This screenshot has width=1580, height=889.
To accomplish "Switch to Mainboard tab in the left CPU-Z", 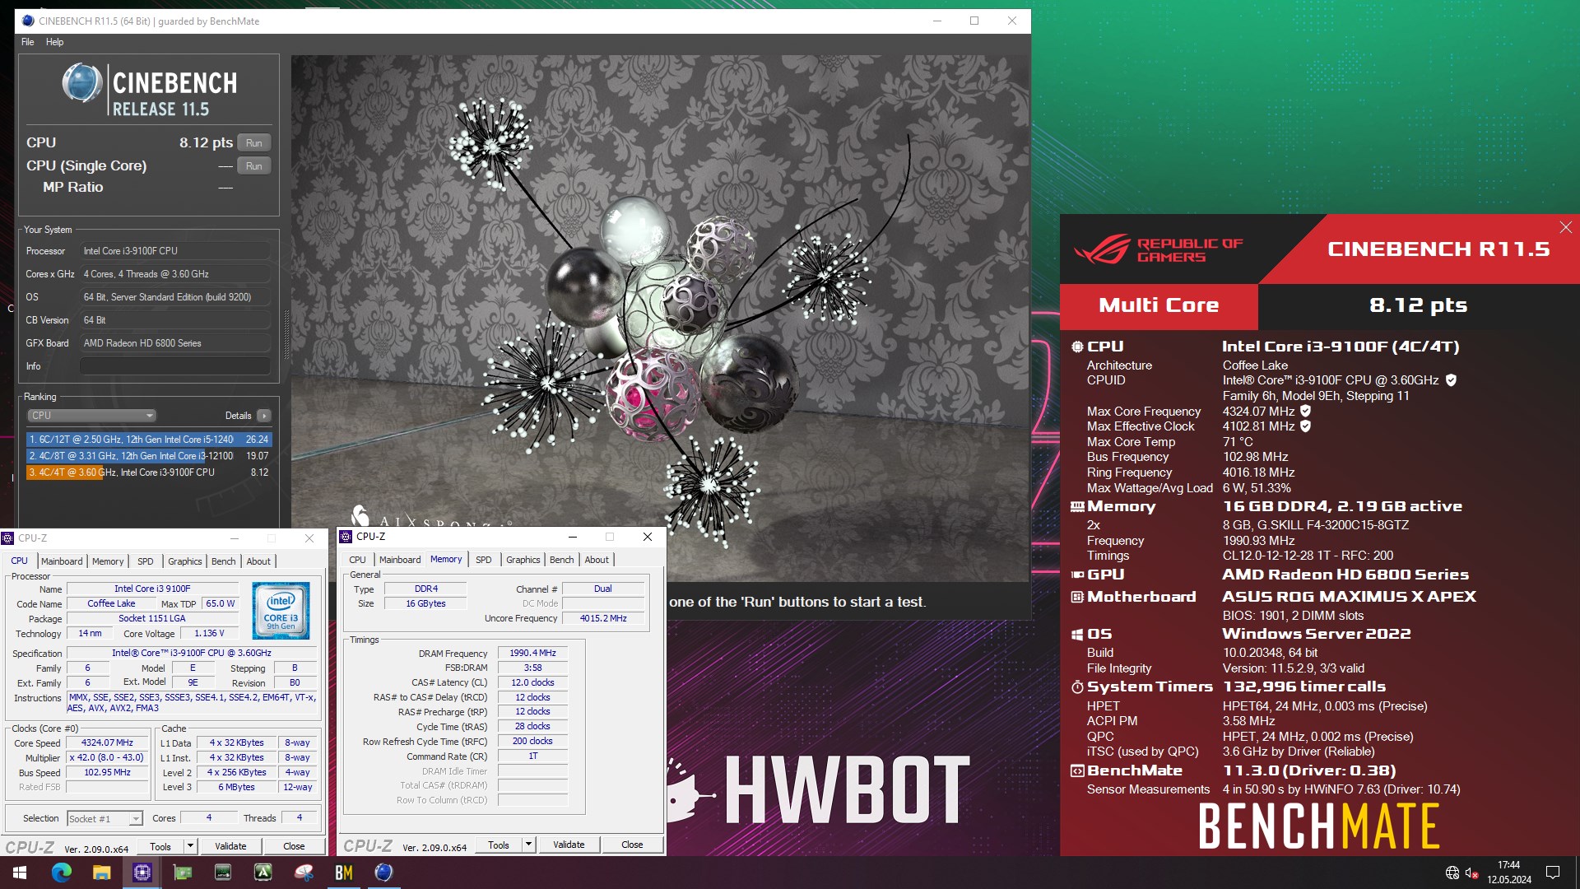I will point(62,561).
